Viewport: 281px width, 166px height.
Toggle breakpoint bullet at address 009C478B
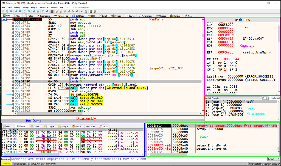(13, 39)
